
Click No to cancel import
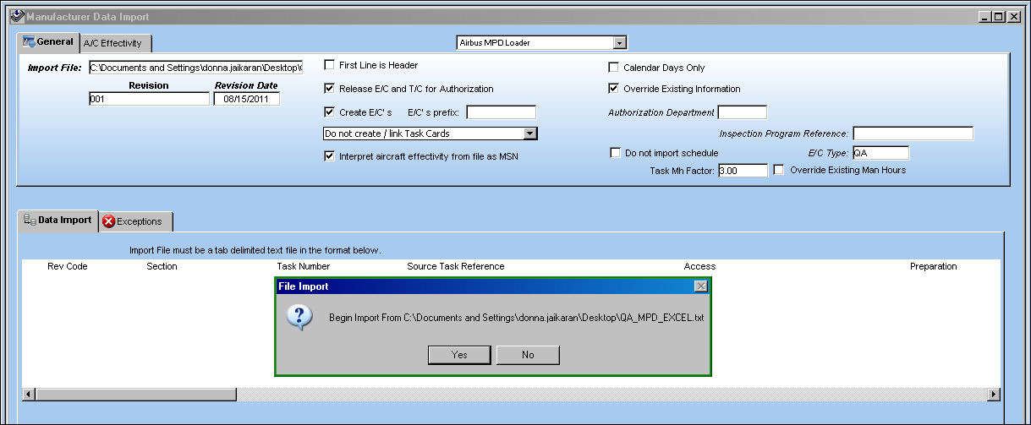528,355
